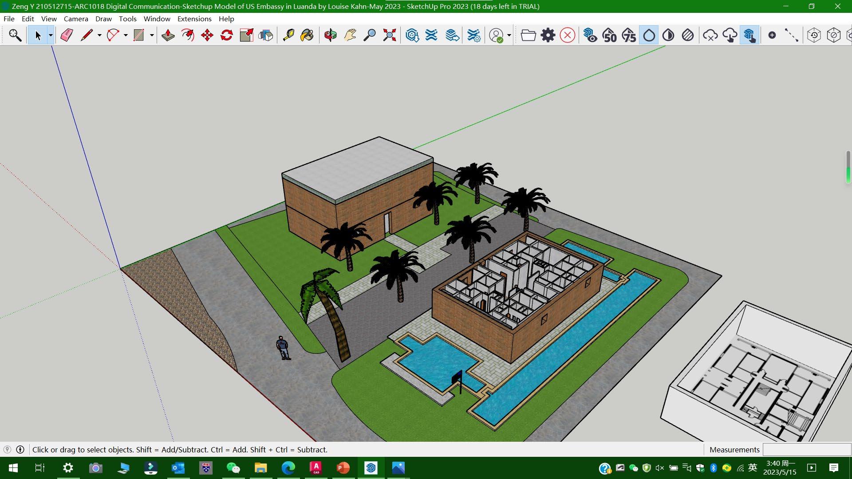Viewport: 852px width, 479px height.
Task: Expand the Select tool dropdown arrow
Action: (x=51, y=35)
